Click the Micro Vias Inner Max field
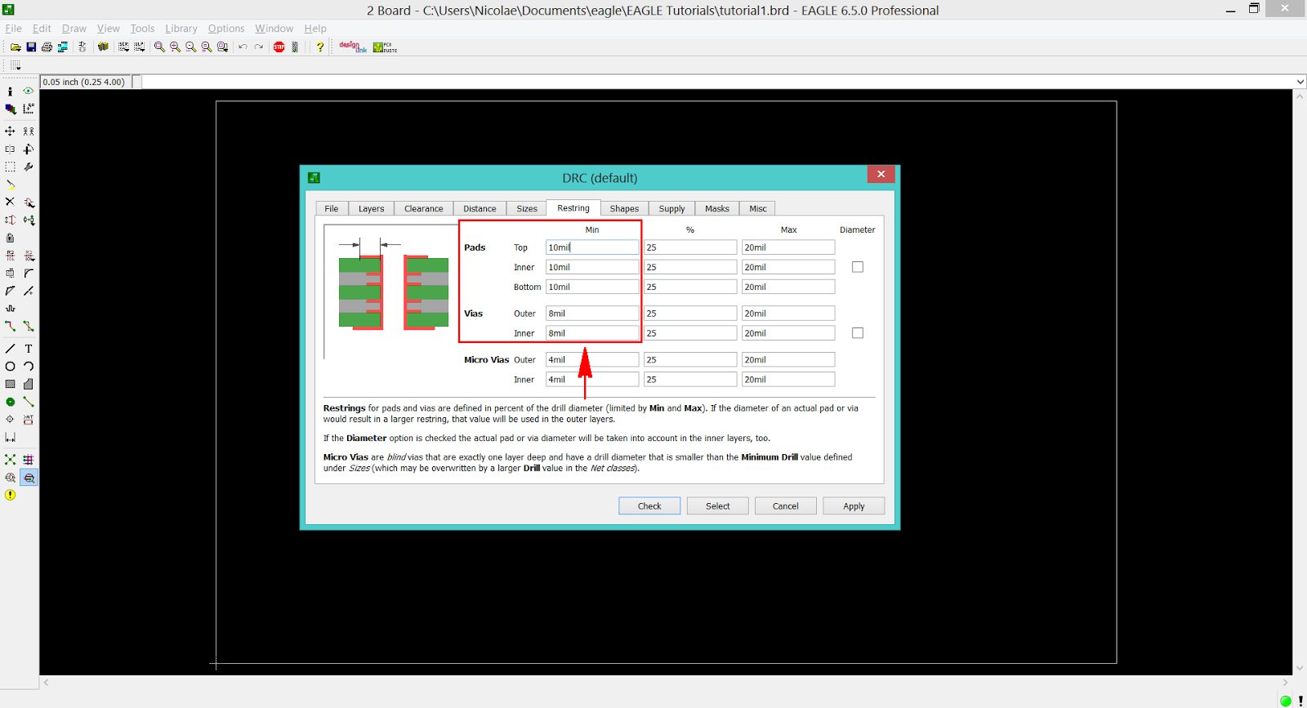The height and width of the screenshot is (708, 1307). pos(788,380)
